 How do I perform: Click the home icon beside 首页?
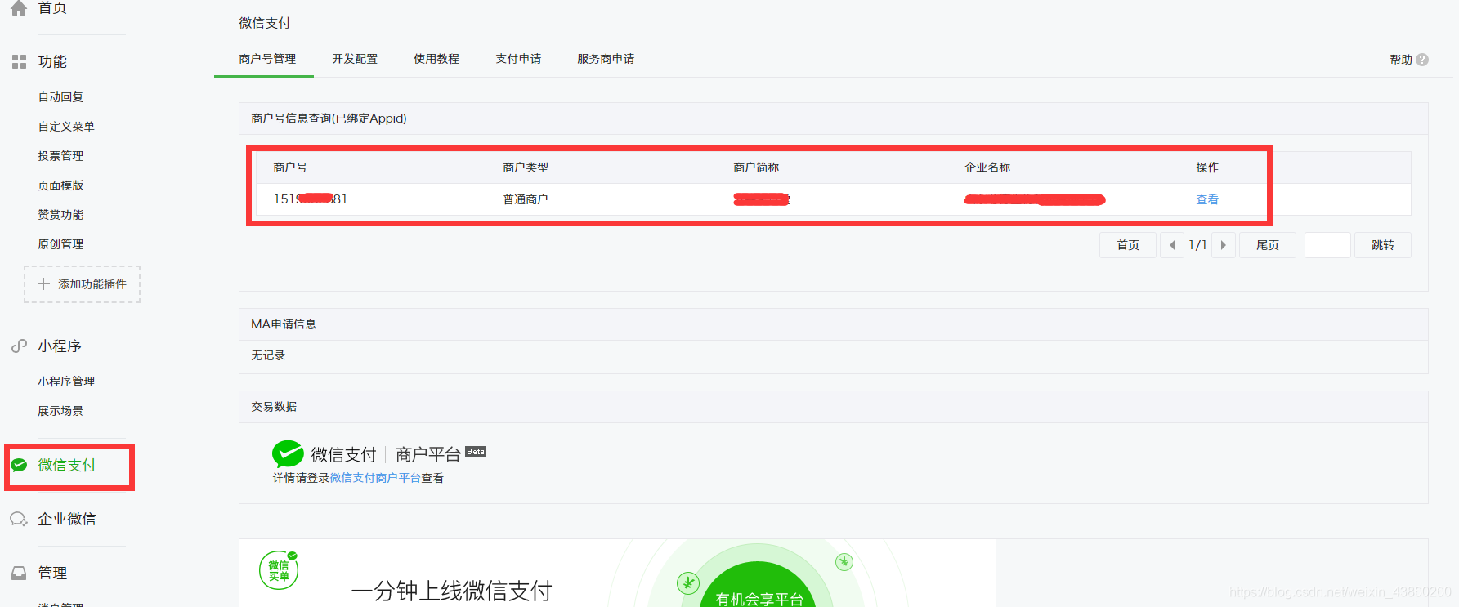point(19,7)
